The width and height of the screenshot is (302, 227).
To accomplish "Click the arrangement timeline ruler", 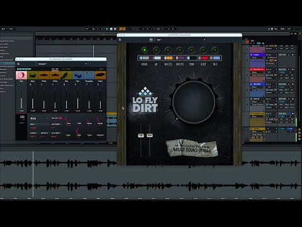I will pyautogui.click(x=77, y=39).
